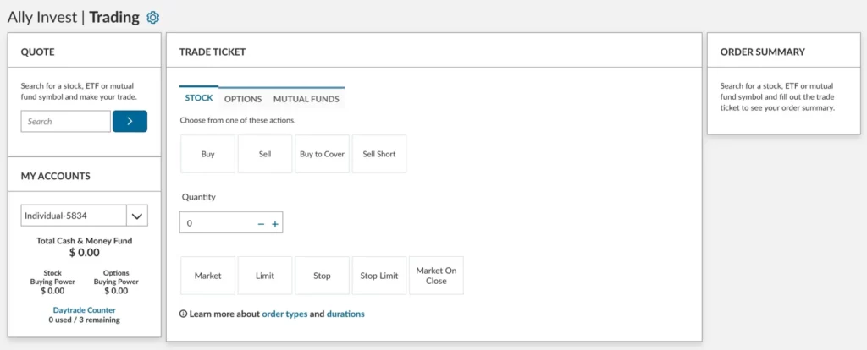Pick the Limit order type
This screenshot has height=350, width=867.
(x=264, y=276)
